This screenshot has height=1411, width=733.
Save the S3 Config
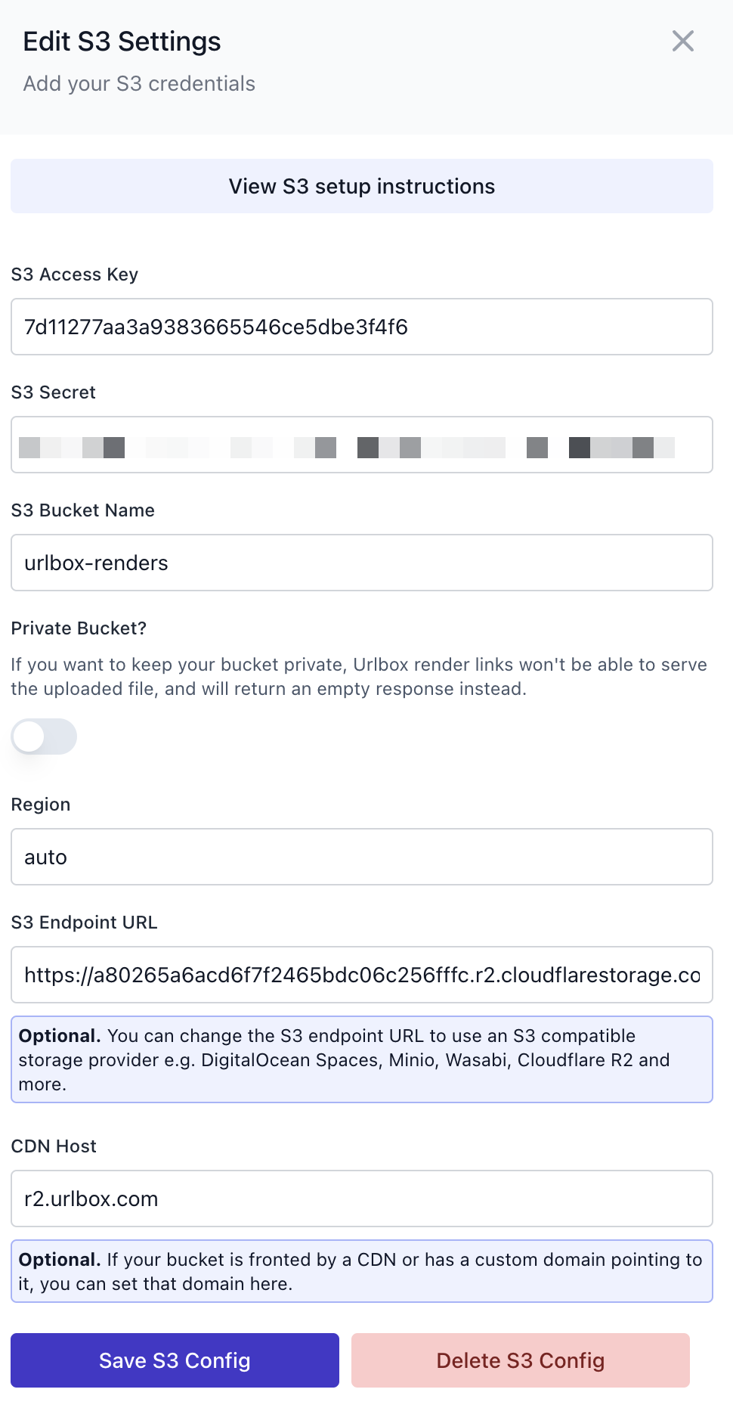[175, 1360]
